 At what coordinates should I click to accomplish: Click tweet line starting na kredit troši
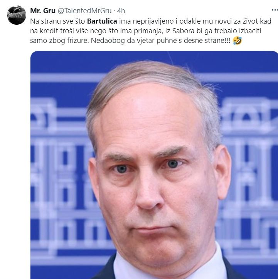point(146,31)
